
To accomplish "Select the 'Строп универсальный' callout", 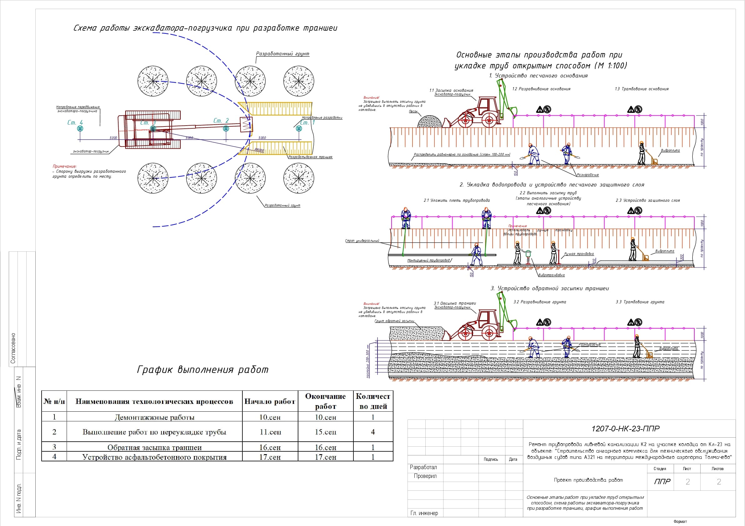I will 362,241.
